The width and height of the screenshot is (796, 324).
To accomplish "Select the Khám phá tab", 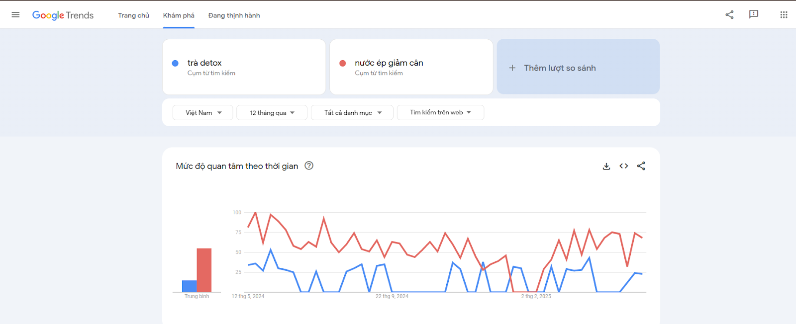I will (179, 15).
